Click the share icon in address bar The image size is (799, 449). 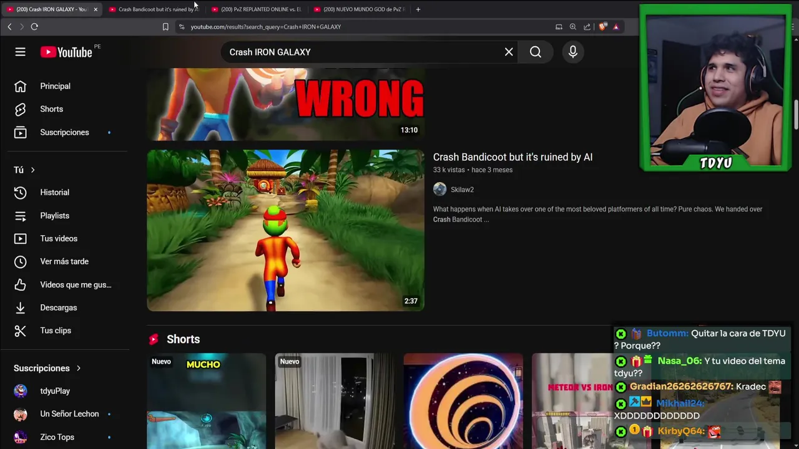pos(587,27)
